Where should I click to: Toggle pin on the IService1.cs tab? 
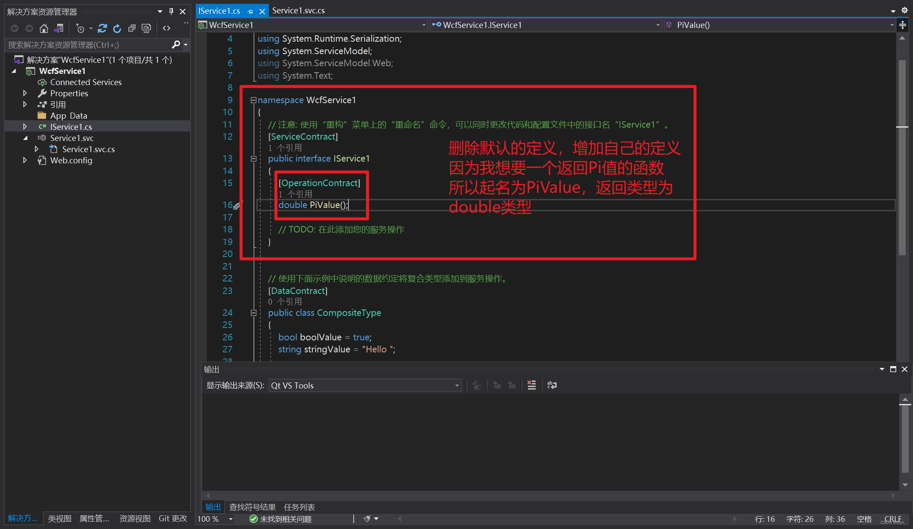pyautogui.click(x=250, y=11)
